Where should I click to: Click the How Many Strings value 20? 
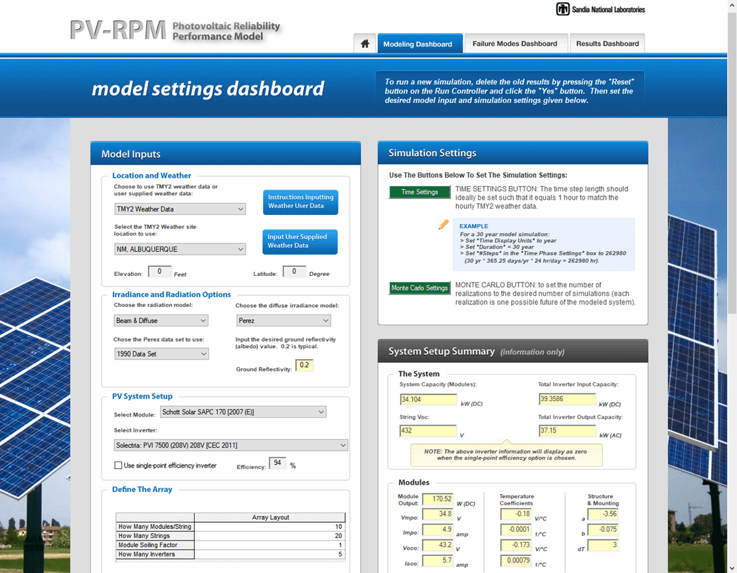[270, 536]
